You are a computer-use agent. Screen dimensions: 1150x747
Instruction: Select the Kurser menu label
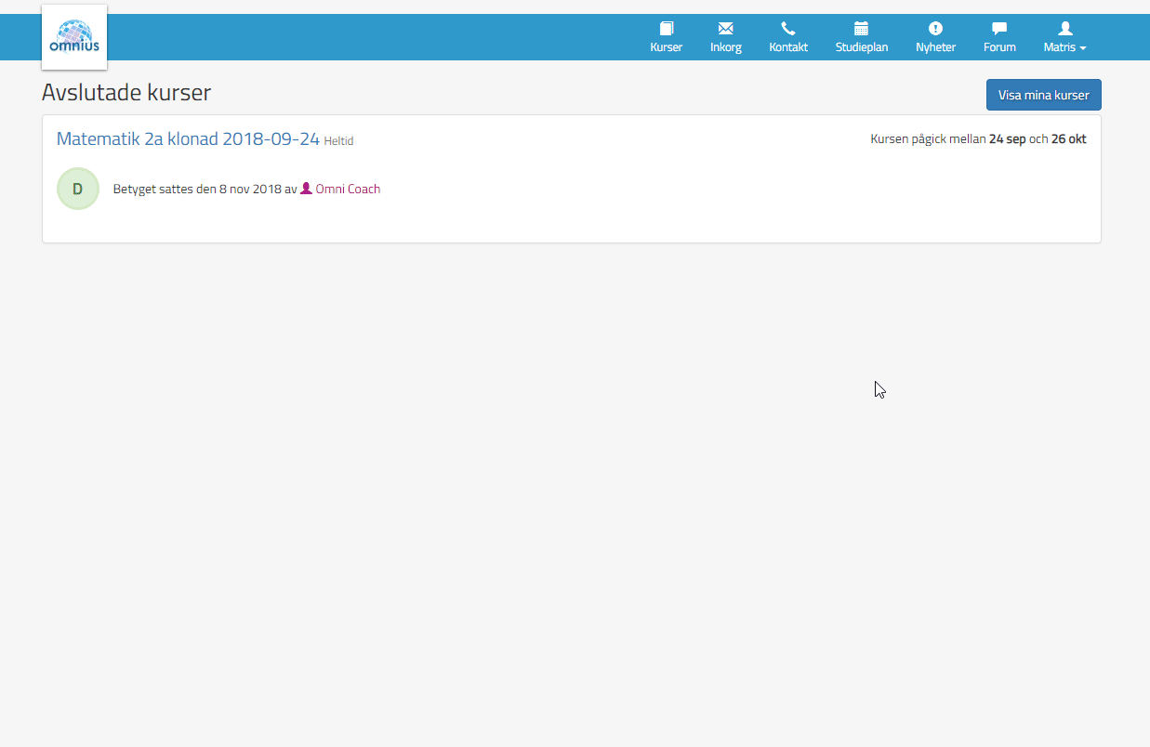pos(666,47)
